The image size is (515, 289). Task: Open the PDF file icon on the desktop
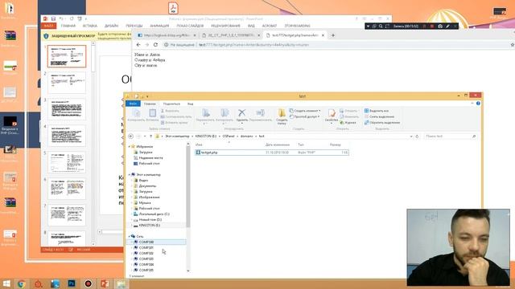click(x=173, y=8)
